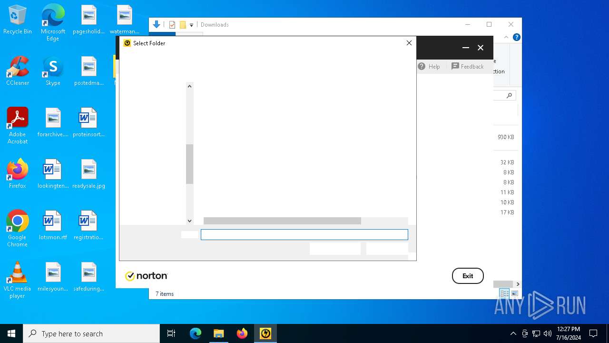The height and width of the screenshot is (343, 609).
Task: Select the VLC media player desktop shortcut
Action: point(18,280)
